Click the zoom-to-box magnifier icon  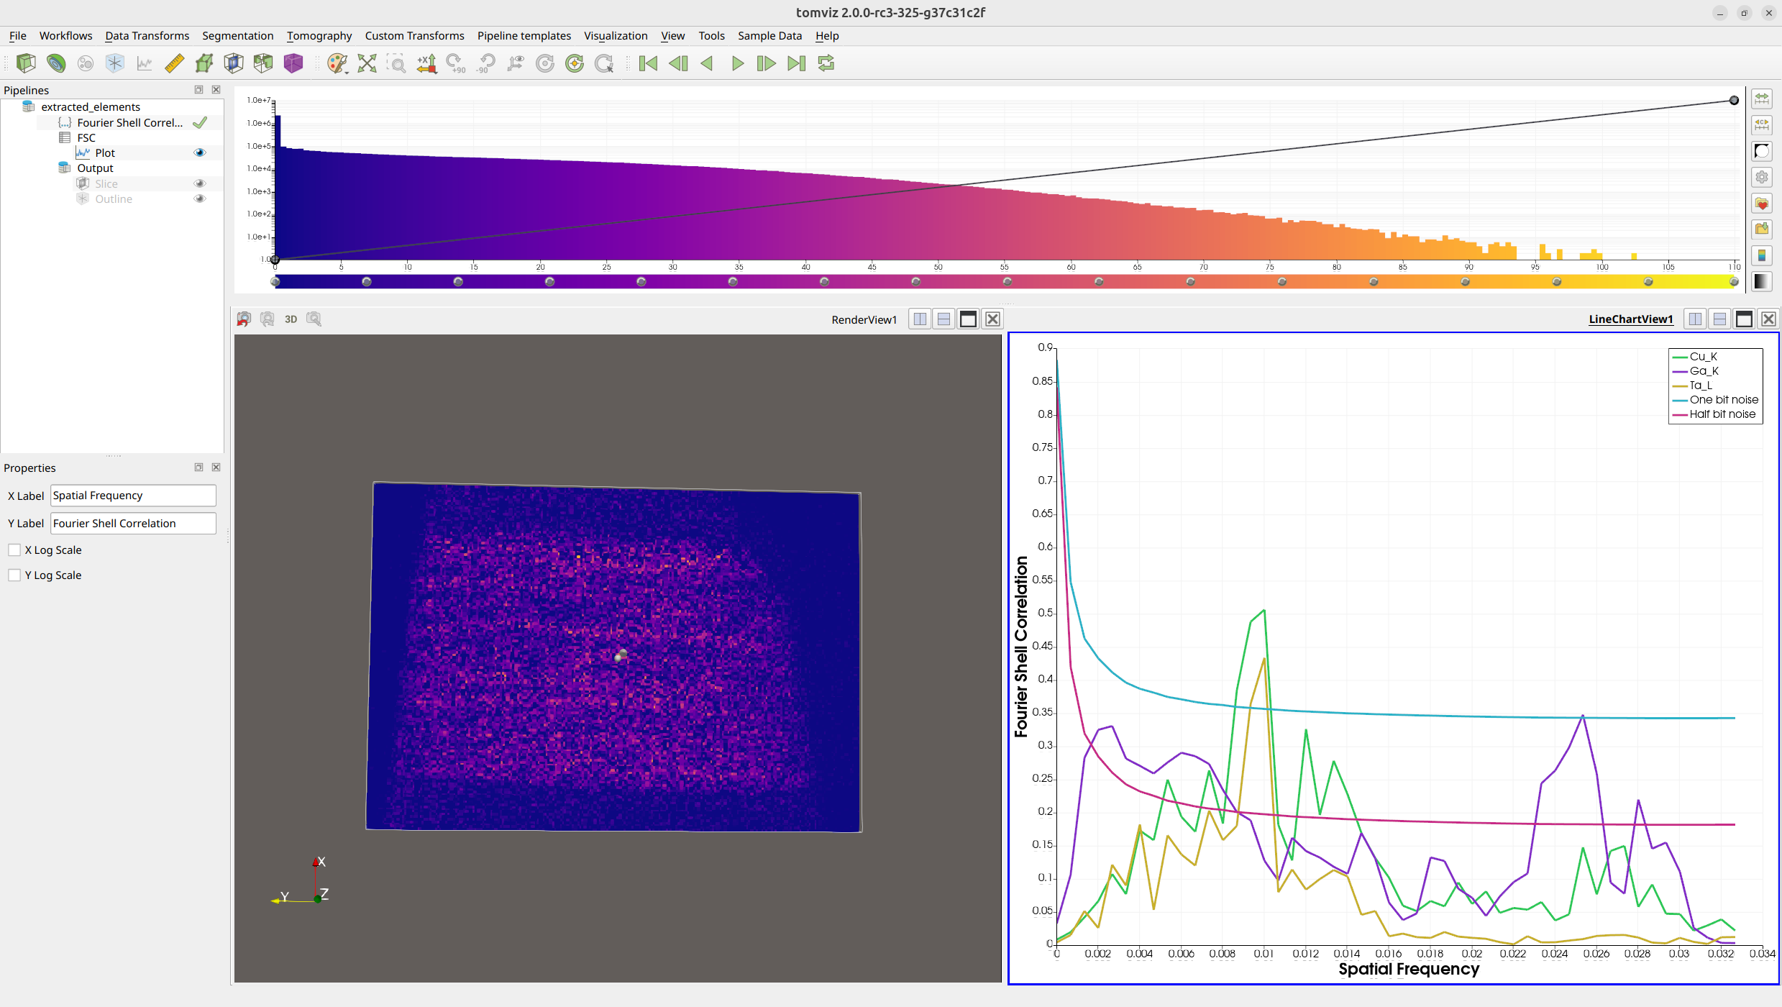[x=396, y=63]
